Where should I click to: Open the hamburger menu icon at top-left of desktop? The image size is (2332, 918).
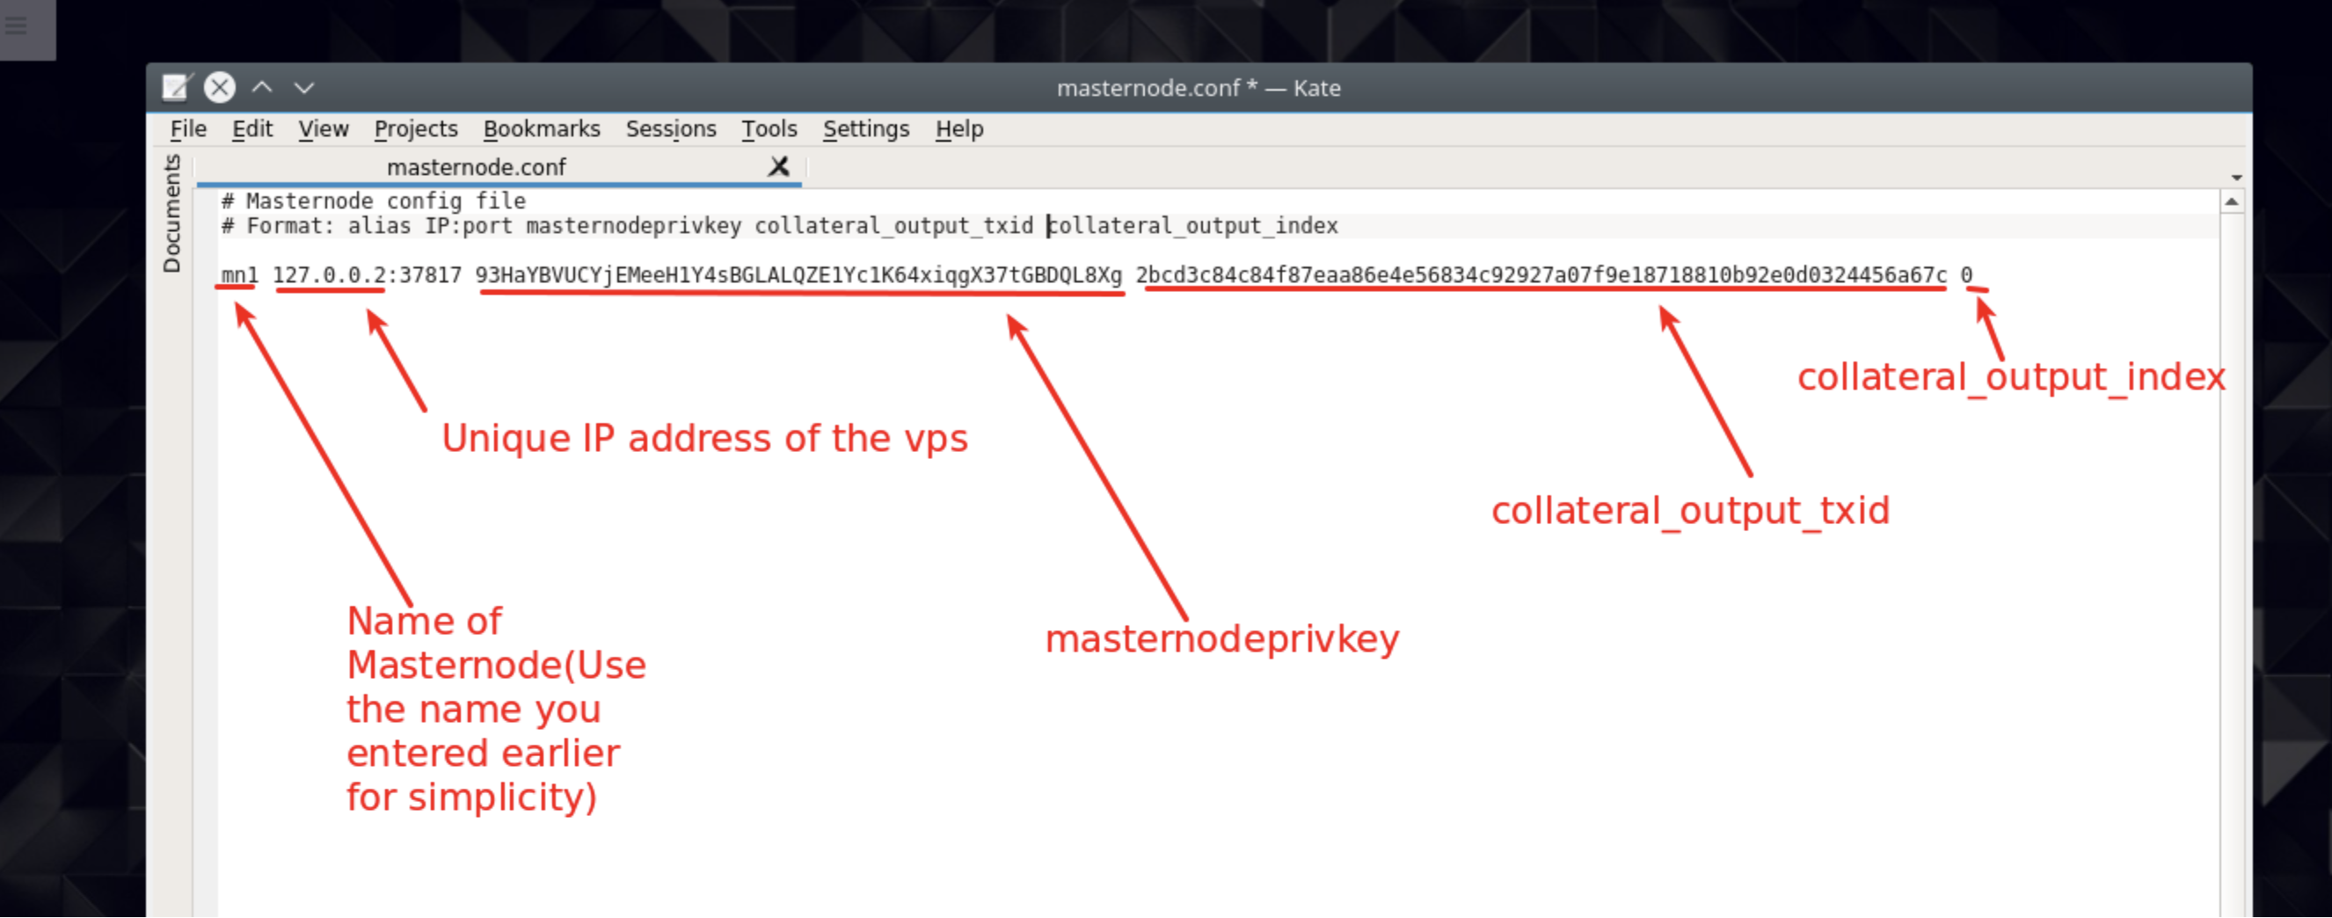[16, 25]
